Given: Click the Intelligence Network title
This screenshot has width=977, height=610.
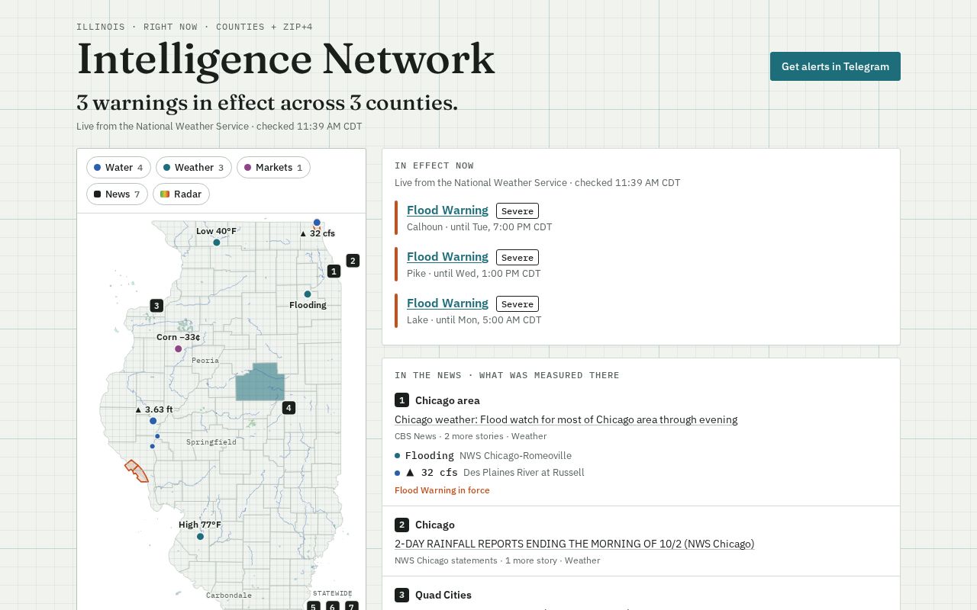Looking at the screenshot, I should click(x=286, y=59).
